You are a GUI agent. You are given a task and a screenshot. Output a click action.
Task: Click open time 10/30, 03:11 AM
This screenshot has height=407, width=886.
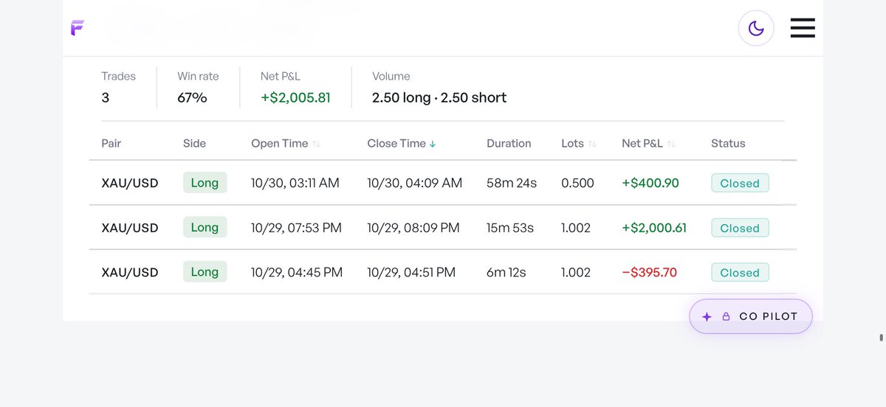pos(295,183)
